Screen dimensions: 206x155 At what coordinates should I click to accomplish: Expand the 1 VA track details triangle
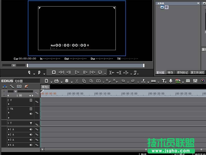8,112
